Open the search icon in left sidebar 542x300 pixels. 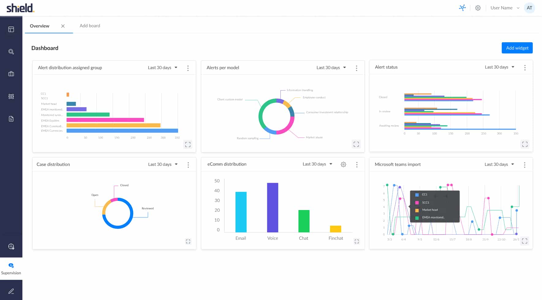pyautogui.click(x=11, y=52)
